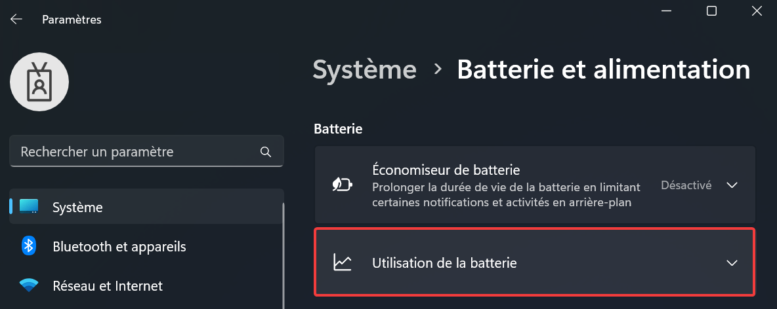Close the Paramètres window
This screenshot has width=777, height=309.
[757, 11]
